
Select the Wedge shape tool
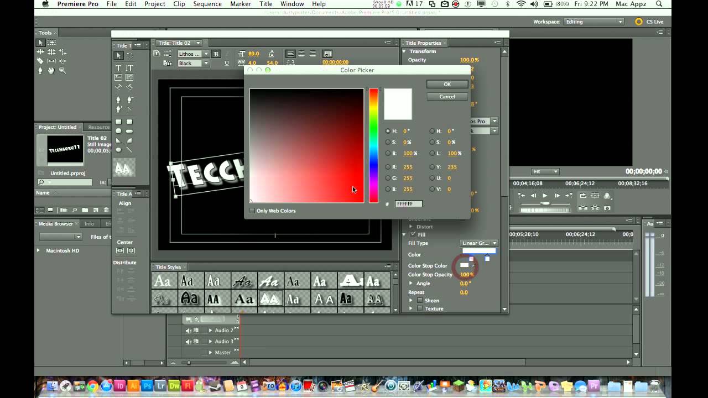(118, 140)
